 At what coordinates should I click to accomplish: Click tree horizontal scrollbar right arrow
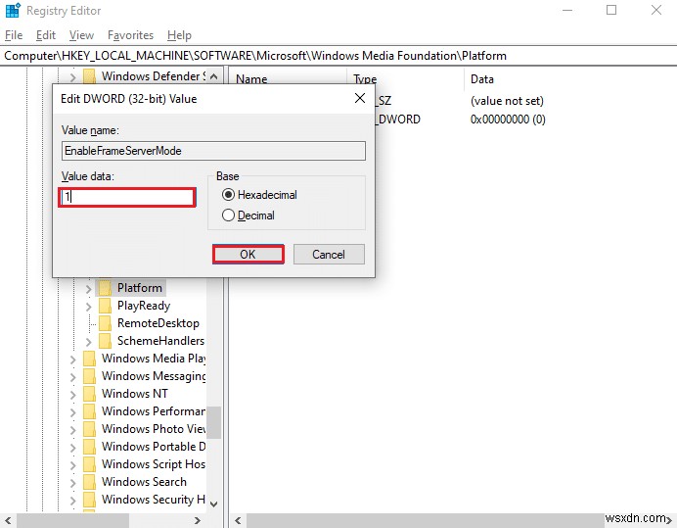(x=198, y=520)
